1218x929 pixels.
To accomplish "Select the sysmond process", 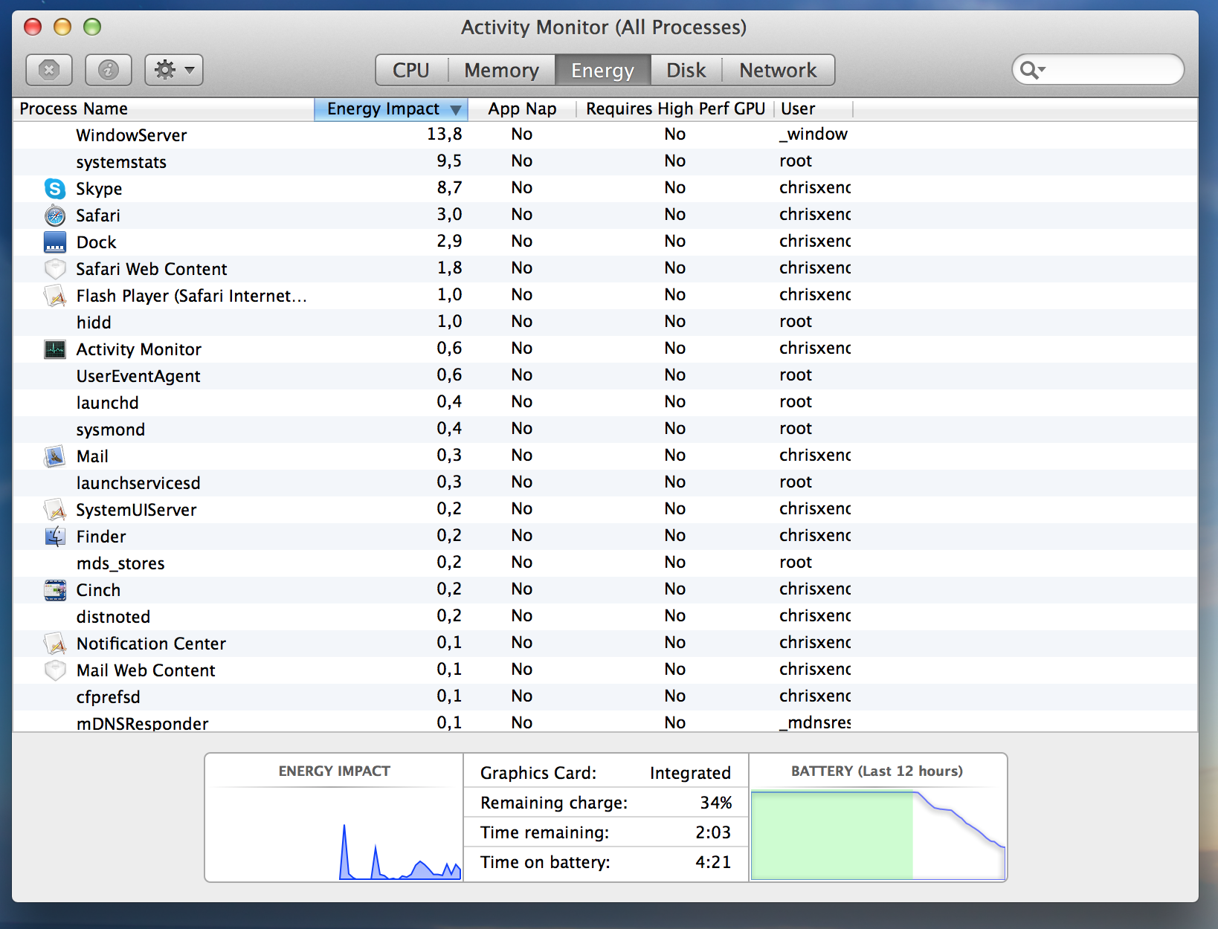I will (x=111, y=430).
